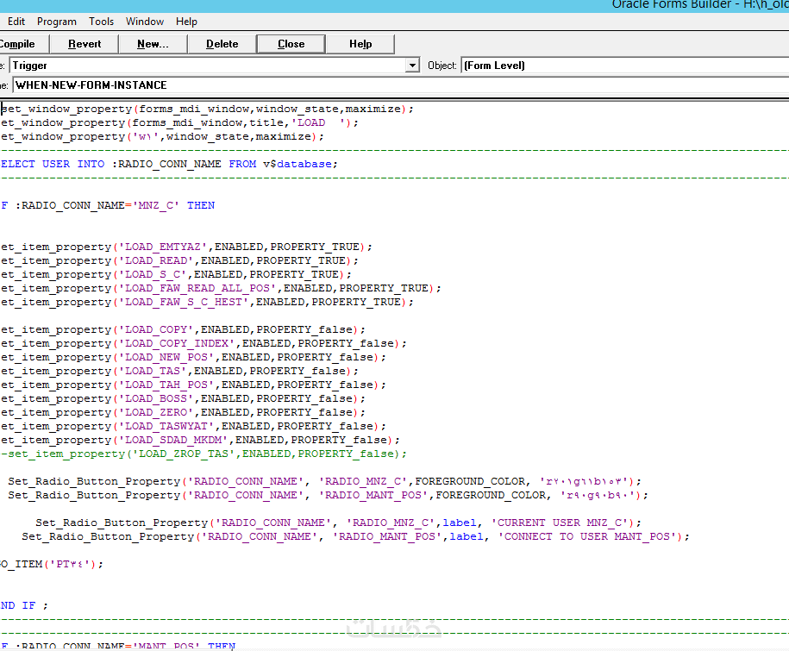Click the 'LOAD_READ' property line

click(179, 260)
